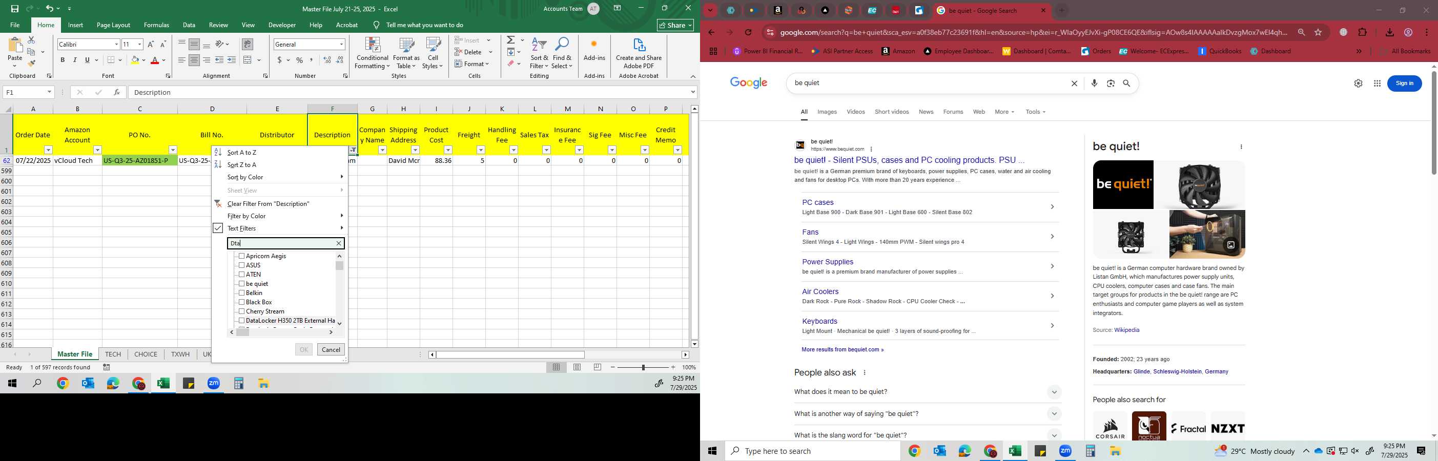Click the Percent Style icon
Viewport: 1438px width, 461px height.
[300, 60]
